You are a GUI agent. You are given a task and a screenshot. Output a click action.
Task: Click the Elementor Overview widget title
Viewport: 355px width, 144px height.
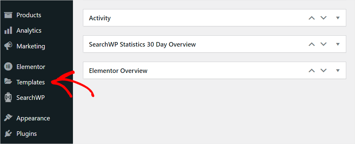(118, 71)
